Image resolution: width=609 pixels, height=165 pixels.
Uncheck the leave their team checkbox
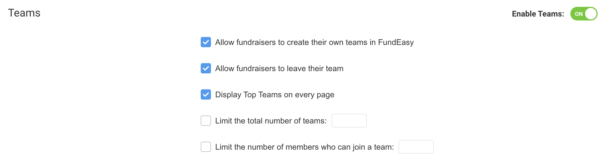click(206, 68)
